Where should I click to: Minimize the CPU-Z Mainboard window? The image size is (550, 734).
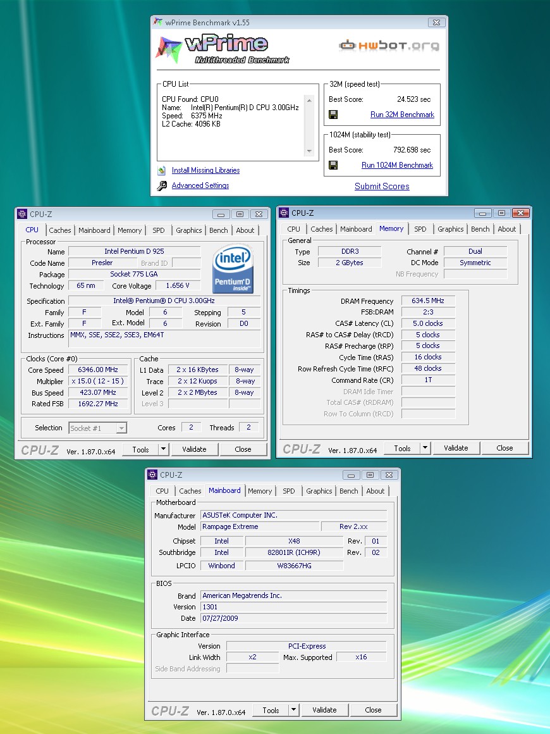(351, 475)
